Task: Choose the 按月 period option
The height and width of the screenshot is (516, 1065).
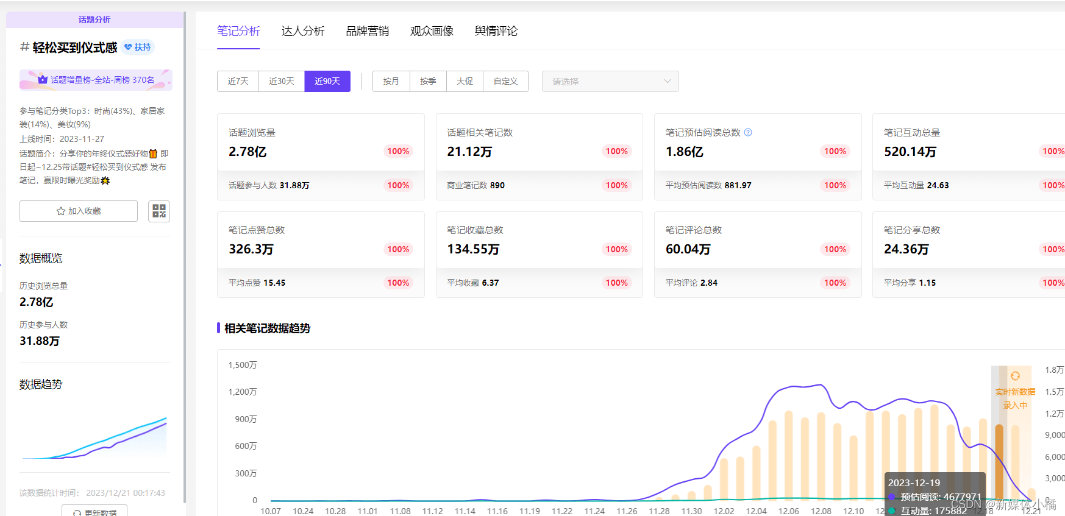Action: click(391, 81)
